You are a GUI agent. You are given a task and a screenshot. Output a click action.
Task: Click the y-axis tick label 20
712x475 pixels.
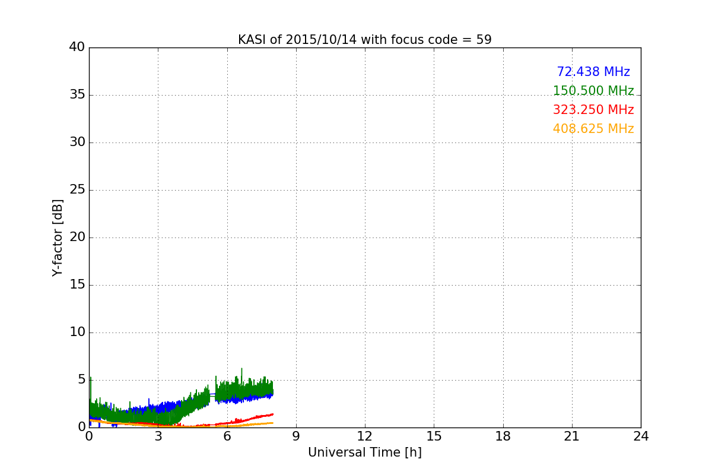pos(77,237)
